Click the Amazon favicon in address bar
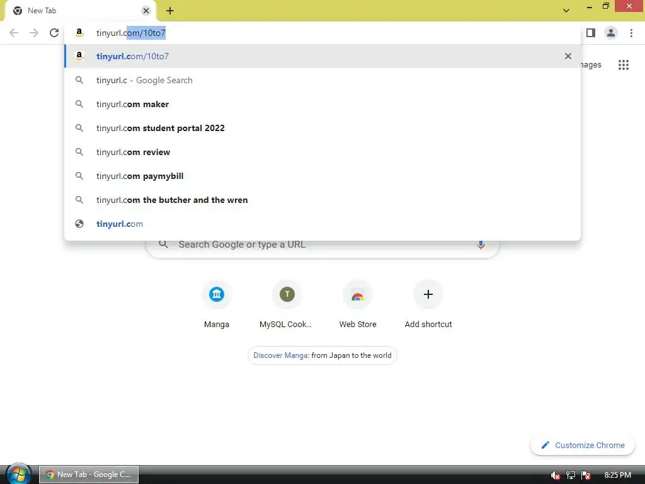645x484 pixels. (x=79, y=33)
